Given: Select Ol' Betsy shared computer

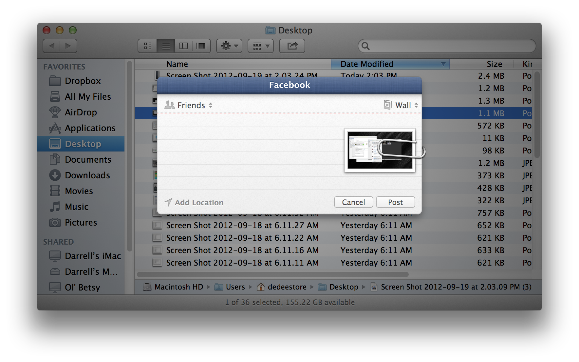Looking at the screenshot, I should pyautogui.click(x=81, y=287).
